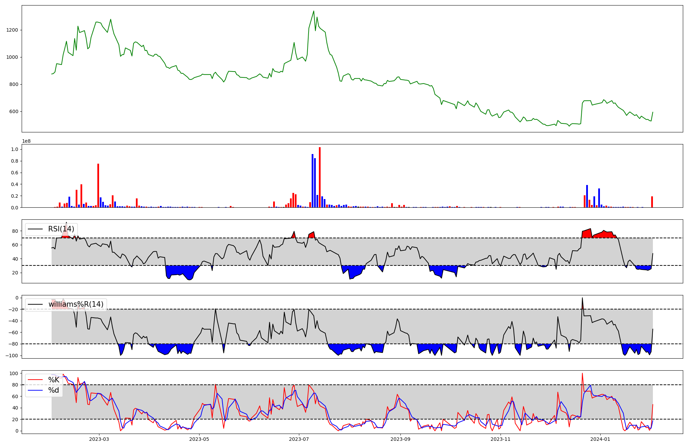Image resolution: width=688 pixels, height=447 pixels.
Task: Click the 2023-05 date axis label
Action: click(x=199, y=439)
